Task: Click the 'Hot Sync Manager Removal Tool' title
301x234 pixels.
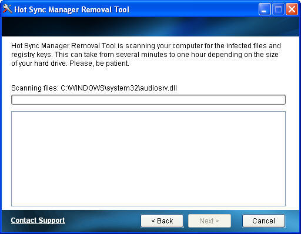Action: 72,9
